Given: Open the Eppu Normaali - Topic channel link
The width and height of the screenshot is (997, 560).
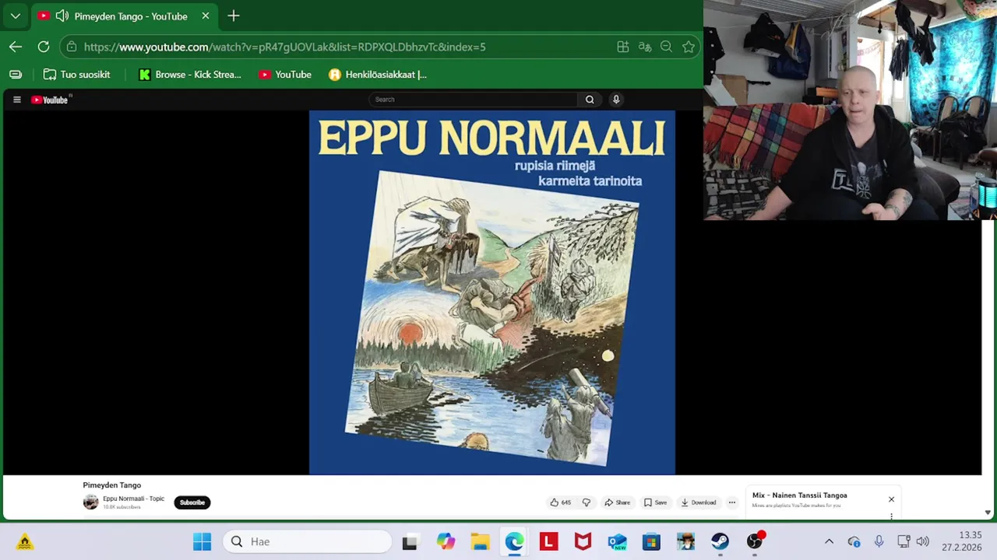Looking at the screenshot, I should click(x=134, y=499).
